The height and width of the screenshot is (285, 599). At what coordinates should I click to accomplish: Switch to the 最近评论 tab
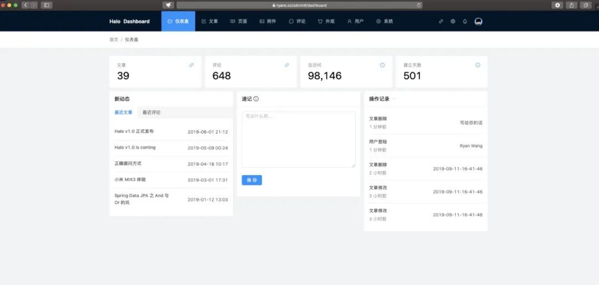(151, 113)
